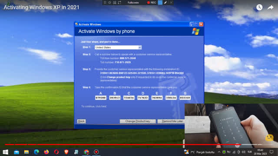Image resolution: width=278 pixels, height=156 pixels.
Task: Close the recorder toolbar with X
Action: tap(171, 3)
